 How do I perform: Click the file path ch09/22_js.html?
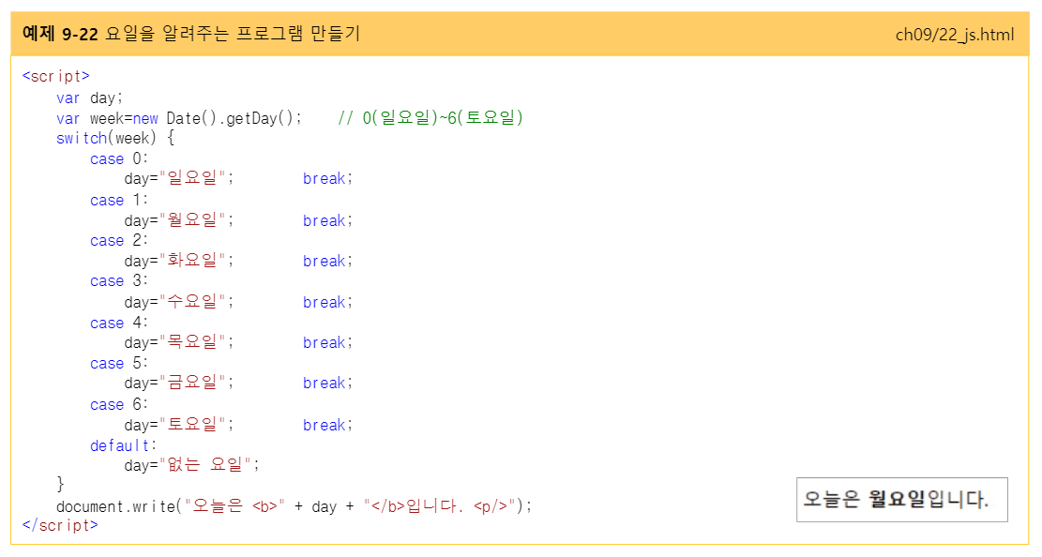[x=954, y=35]
